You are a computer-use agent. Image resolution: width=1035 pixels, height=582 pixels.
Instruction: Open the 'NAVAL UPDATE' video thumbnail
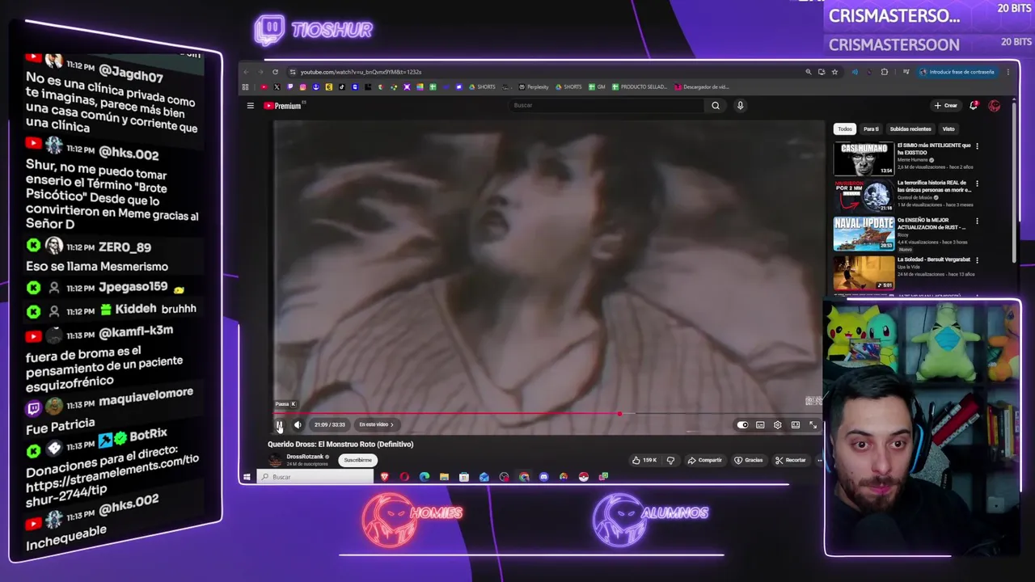pos(864,234)
